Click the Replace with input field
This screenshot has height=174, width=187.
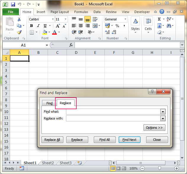click(x=113, y=119)
